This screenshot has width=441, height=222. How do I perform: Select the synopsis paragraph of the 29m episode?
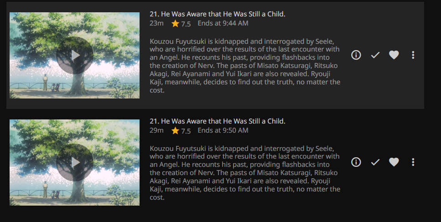tap(245, 173)
